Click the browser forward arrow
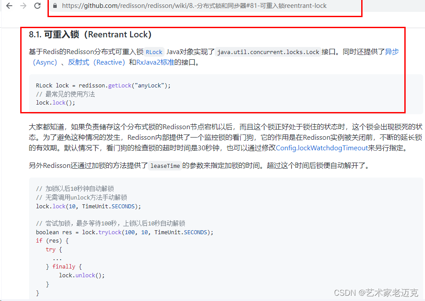Viewport: 425px width, 301px height. [23, 6]
